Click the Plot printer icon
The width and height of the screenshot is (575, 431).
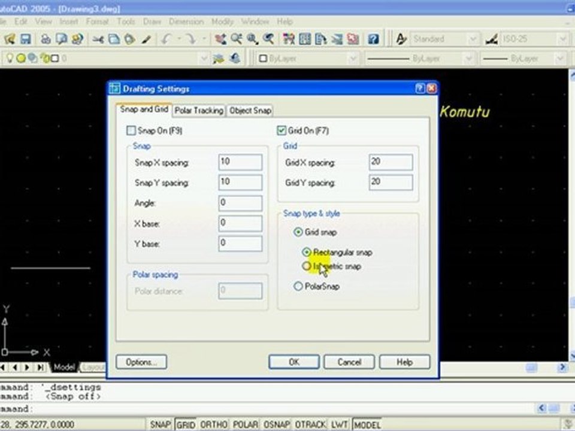[46, 38]
